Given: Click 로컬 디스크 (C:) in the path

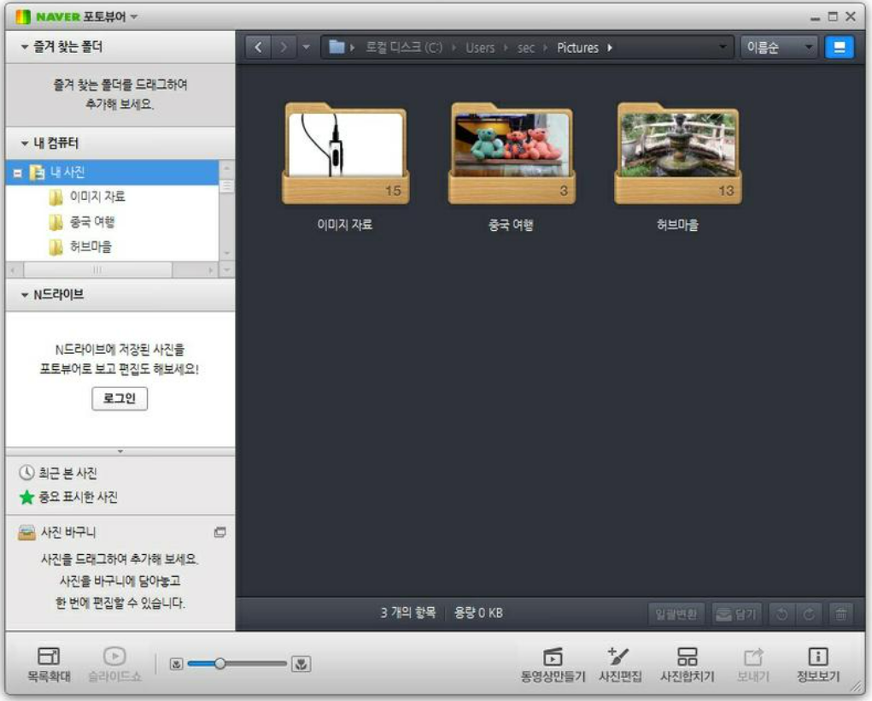Looking at the screenshot, I should click(x=404, y=47).
